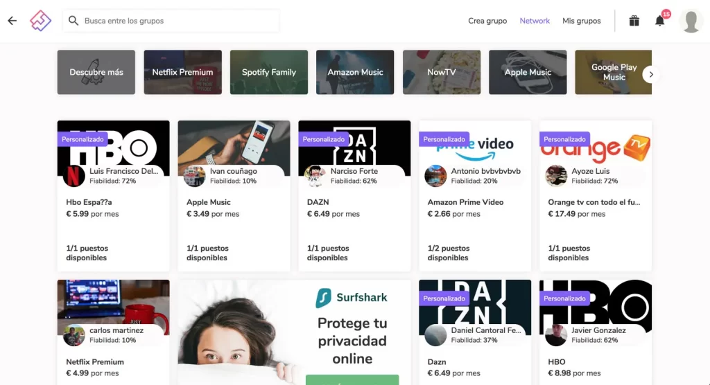Click Ivan couñago's avatar icon
Image resolution: width=710 pixels, height=385 pixels.
194,176
